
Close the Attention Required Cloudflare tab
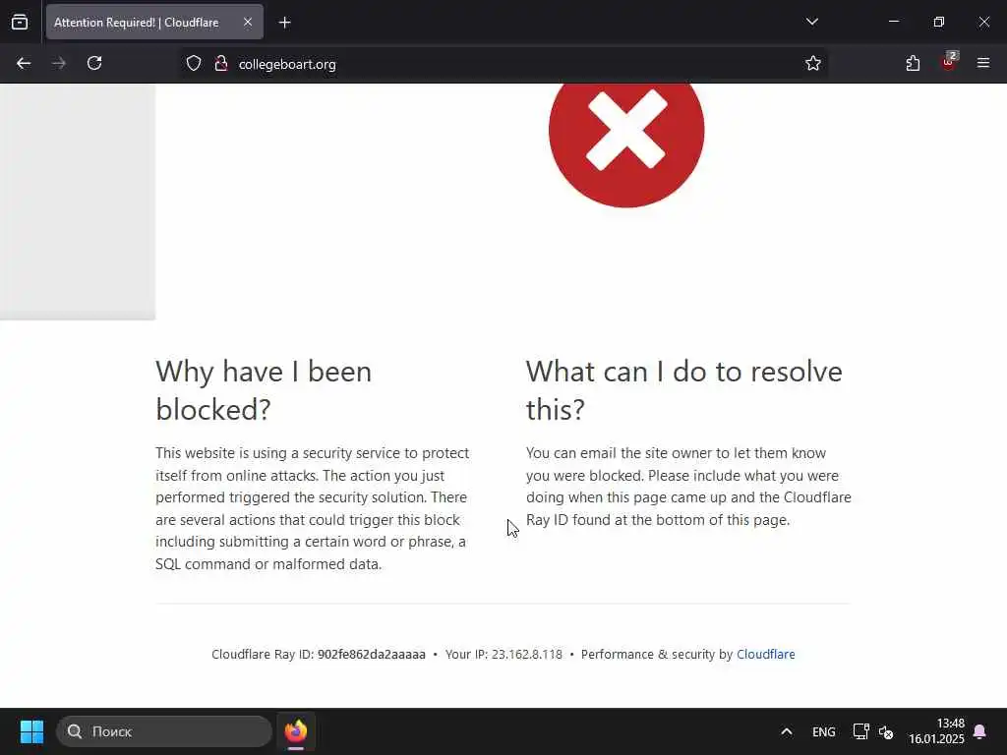coord(247,22)
